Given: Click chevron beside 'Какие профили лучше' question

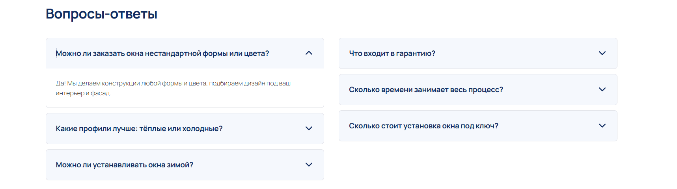Looking at the screenshot, I should pos(309,128).
